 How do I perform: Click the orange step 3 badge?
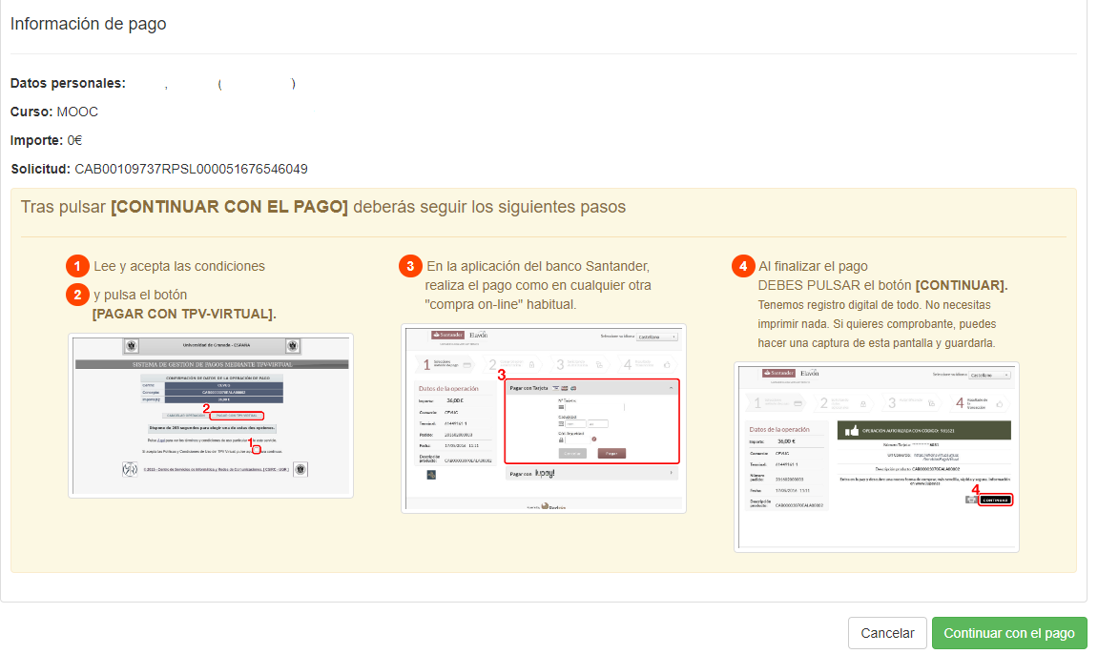410,267
